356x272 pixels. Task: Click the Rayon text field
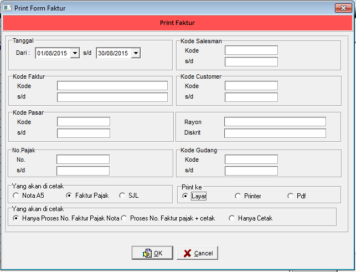(275, 122)
